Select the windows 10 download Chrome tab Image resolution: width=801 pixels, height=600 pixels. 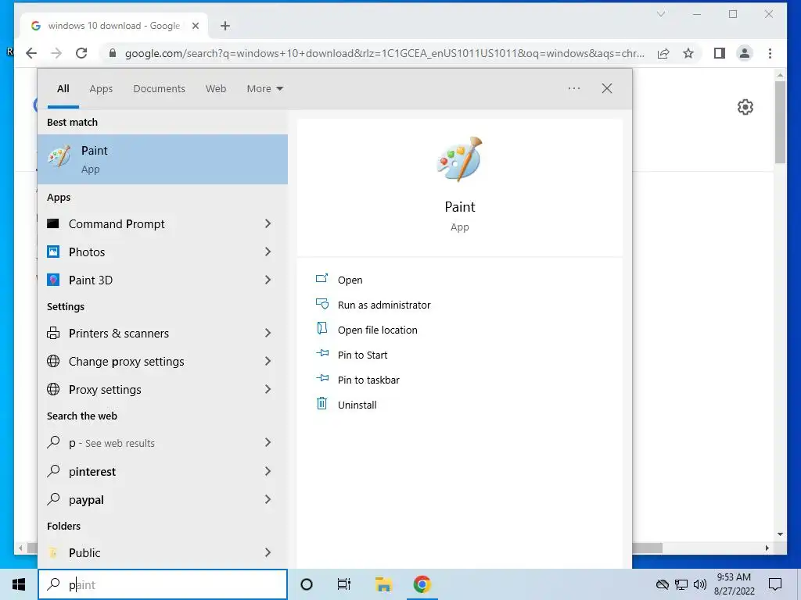coord(113,26)
